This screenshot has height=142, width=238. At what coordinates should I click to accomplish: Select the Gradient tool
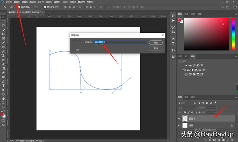click(3, 68)
